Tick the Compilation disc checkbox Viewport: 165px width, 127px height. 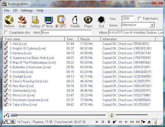click(6, 32)
